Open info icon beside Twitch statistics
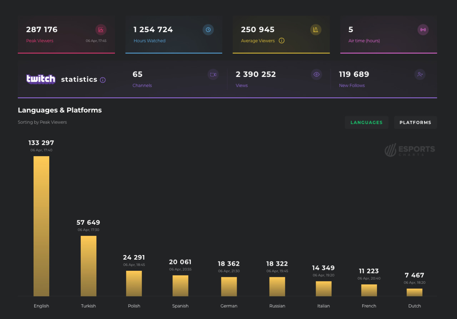 [x=103, y=80]
